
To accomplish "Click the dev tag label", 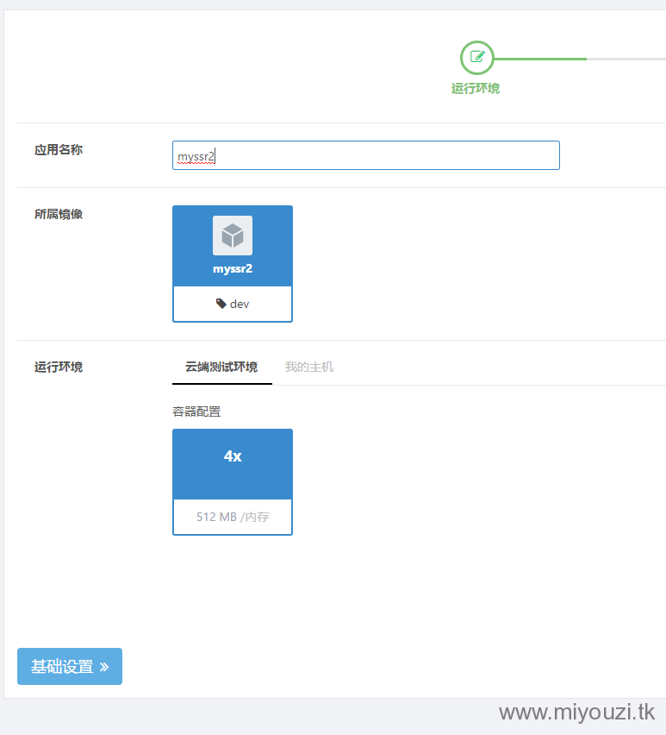I will (240, 305).
